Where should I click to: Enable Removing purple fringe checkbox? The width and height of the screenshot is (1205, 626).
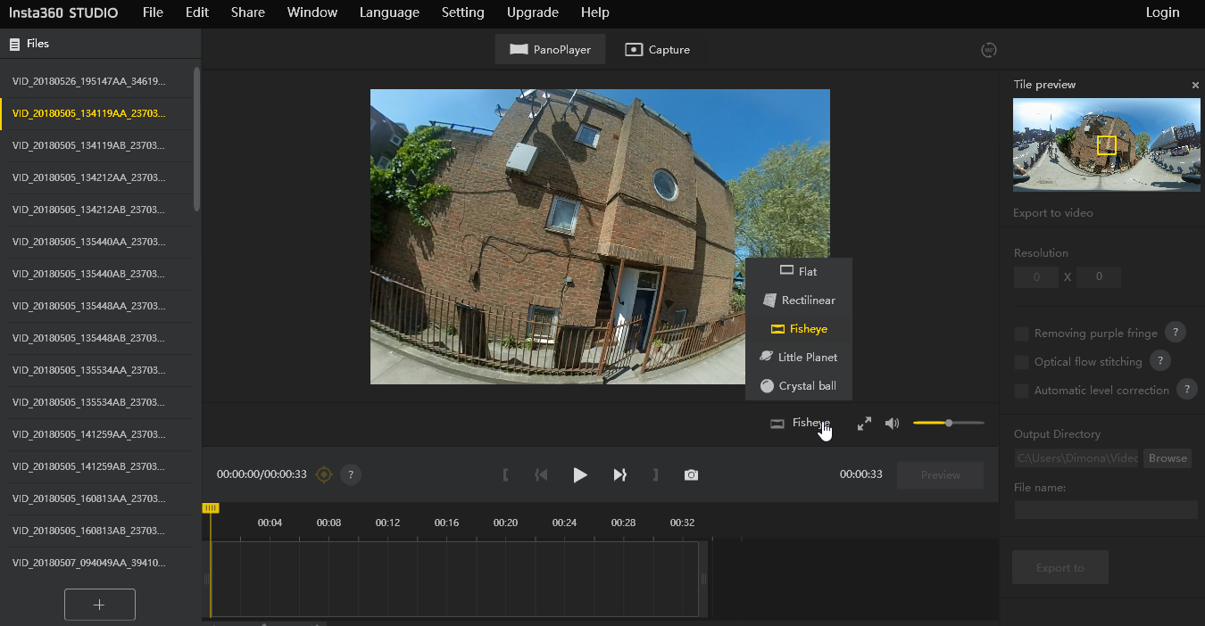(1022, 334)
